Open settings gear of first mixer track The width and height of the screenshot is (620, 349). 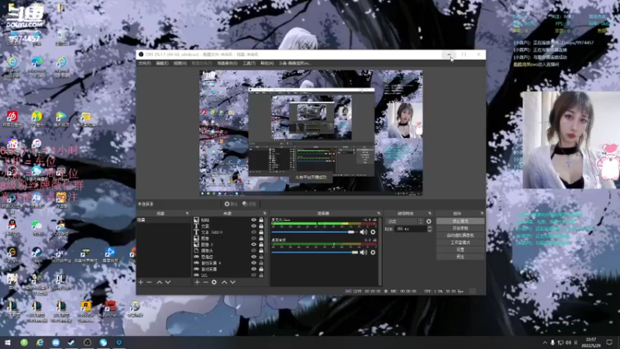373,232
